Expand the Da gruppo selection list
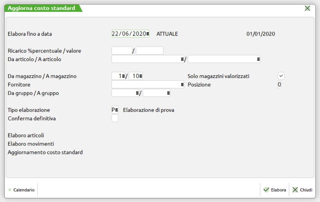 [137, 93]
